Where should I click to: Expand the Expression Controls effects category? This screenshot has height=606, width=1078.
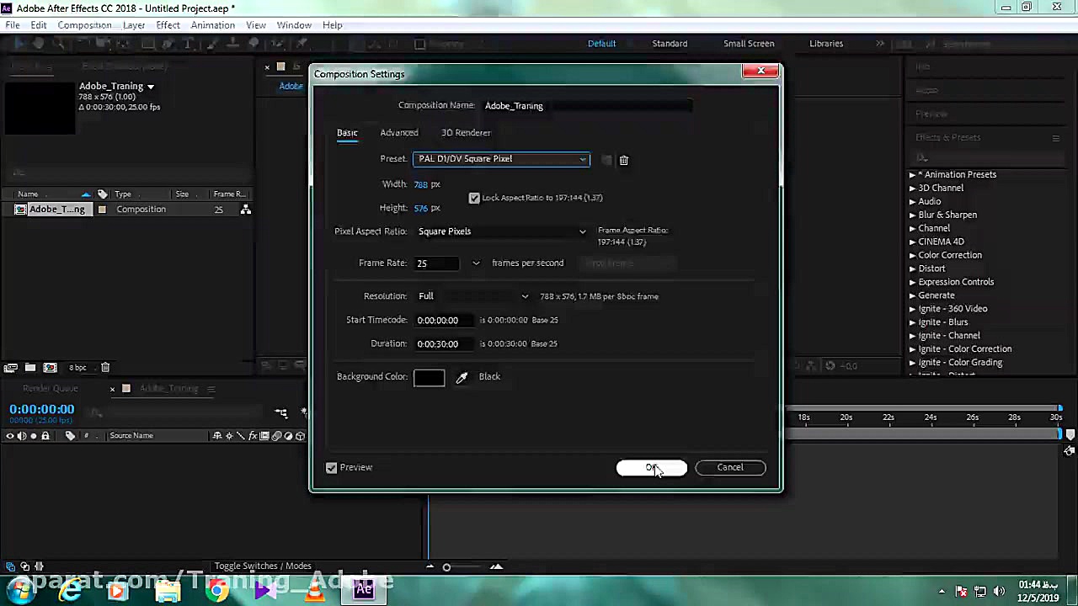912,283
